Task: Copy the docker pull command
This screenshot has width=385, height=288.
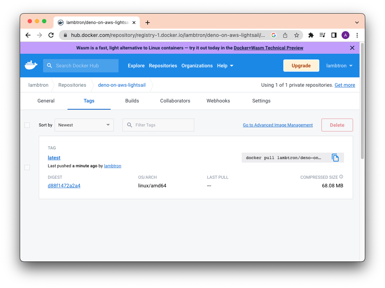Action: [335, 157]
